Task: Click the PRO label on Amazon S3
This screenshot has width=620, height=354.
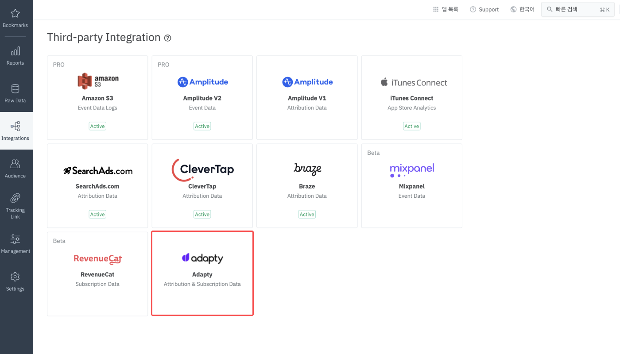Action: (x=59, y=65)
